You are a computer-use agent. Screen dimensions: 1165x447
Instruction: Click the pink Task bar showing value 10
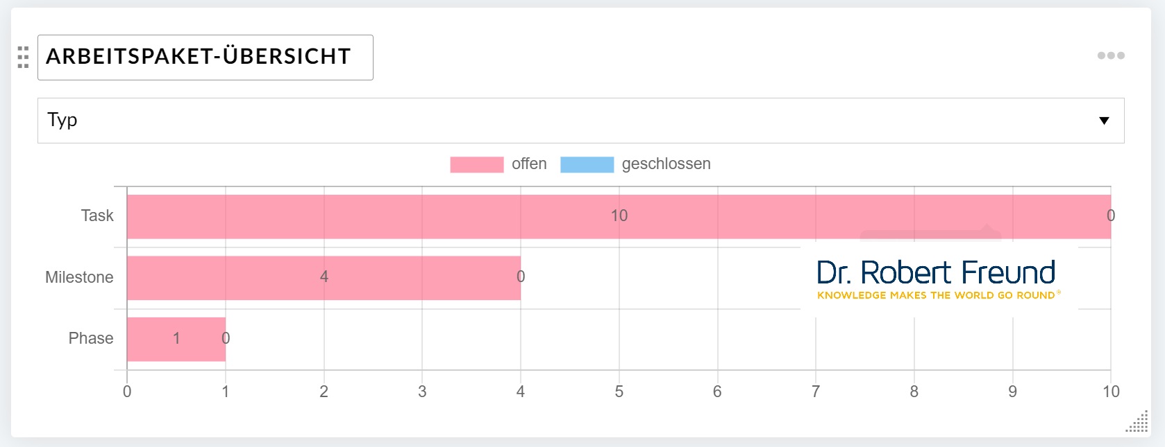(x=618, y=216)
